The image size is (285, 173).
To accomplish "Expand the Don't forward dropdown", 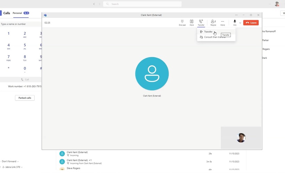I will click(x=10, y=162).
